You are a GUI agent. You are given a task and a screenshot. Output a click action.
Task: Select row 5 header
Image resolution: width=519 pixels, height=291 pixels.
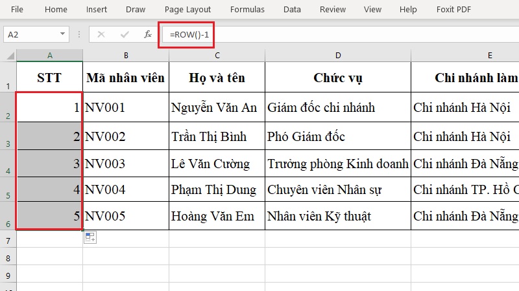pyautogui.click(x=8, y=189)
